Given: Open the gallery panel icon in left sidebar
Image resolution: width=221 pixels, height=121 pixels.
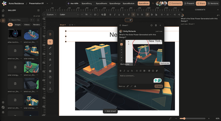Looking at the screenshot, I should pos(3,21).
